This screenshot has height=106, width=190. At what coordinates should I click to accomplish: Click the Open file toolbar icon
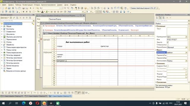click(x=6, y=8)
